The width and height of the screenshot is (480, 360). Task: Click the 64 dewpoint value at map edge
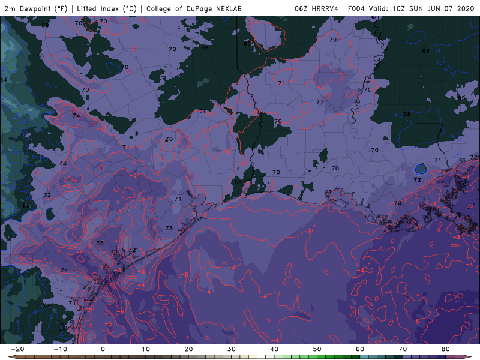tap(4, 80)
